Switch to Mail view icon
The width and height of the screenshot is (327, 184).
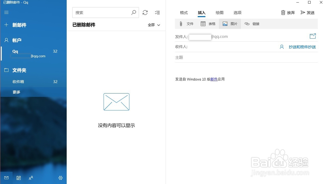(6, 178)
